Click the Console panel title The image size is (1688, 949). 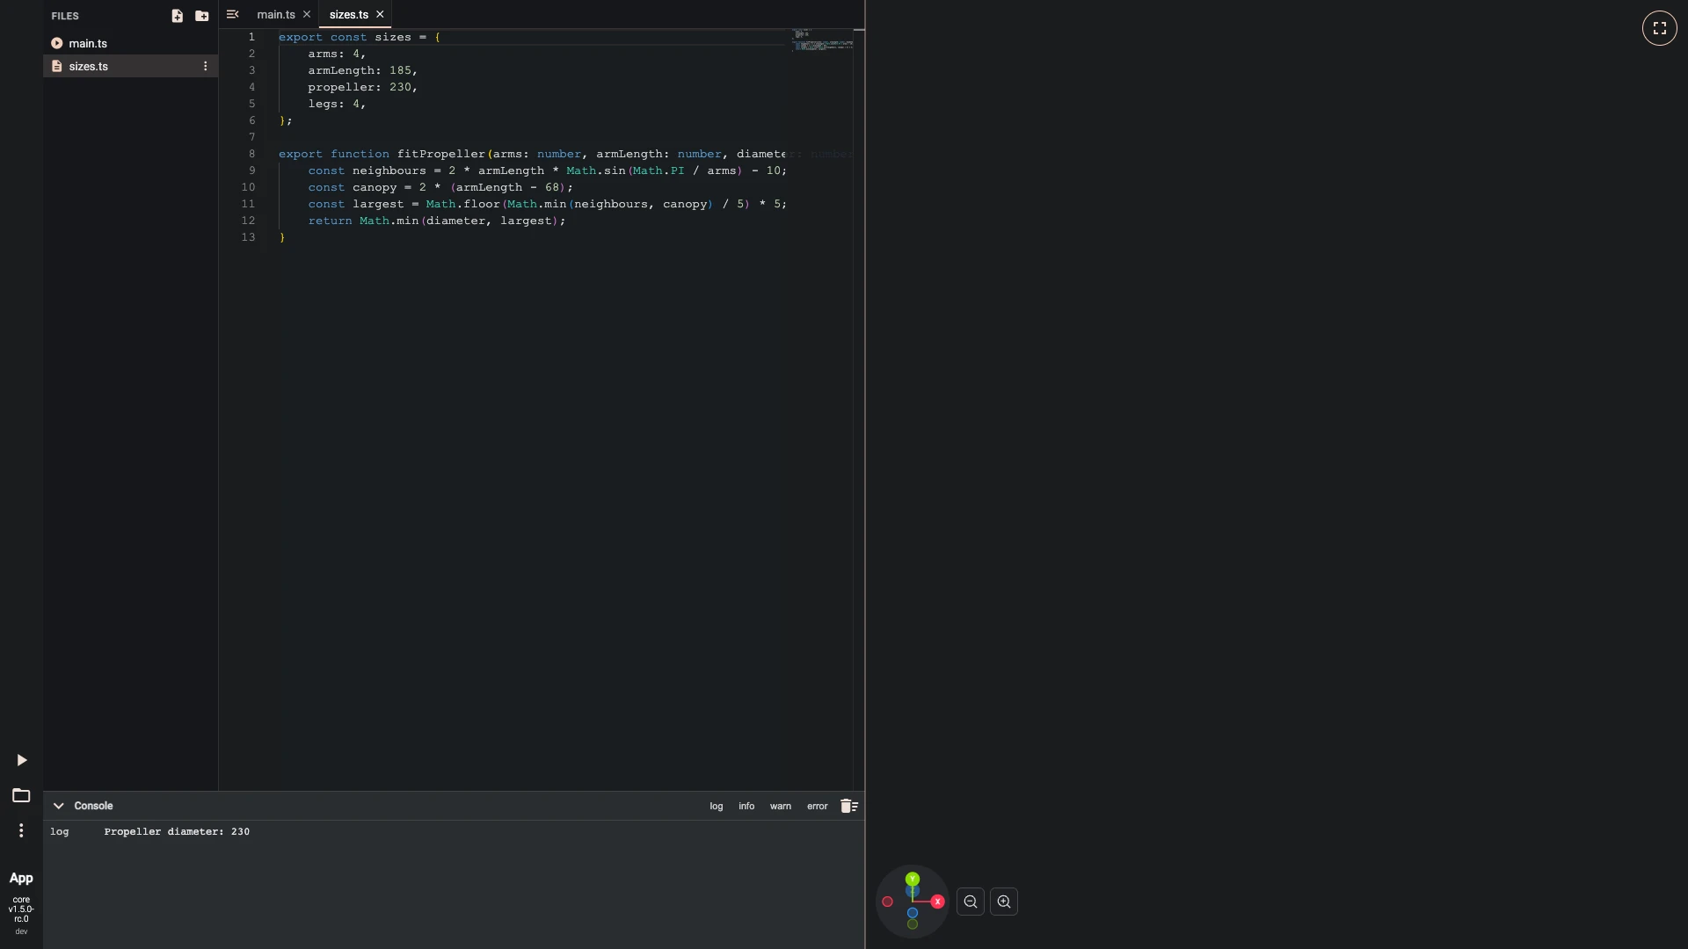coord(93,806)
